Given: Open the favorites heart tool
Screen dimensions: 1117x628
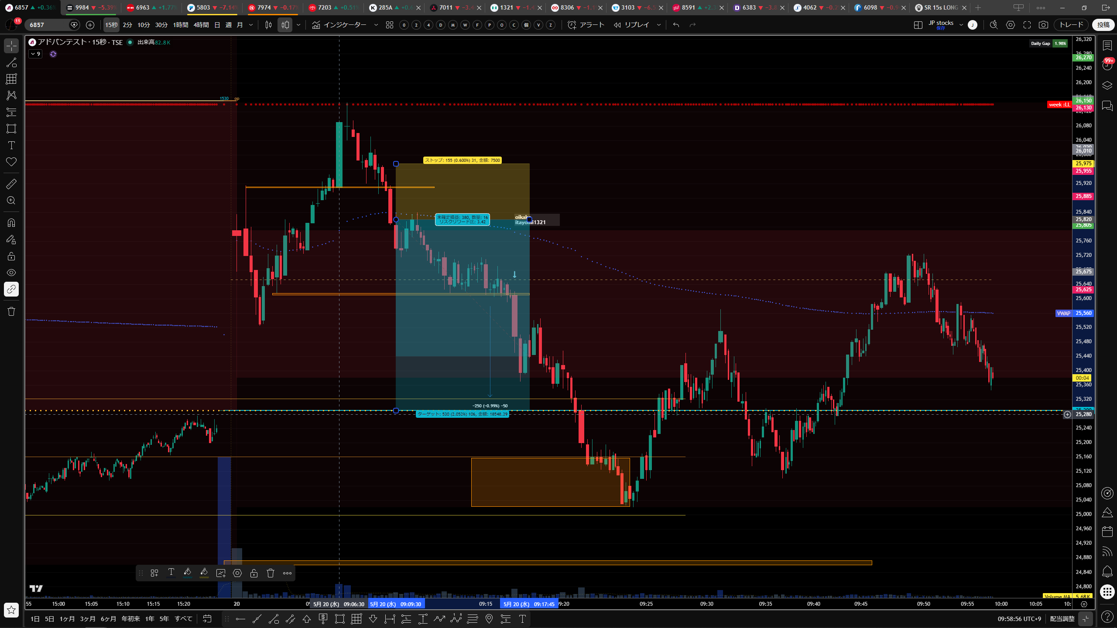Looking at the screenshot, I should (x=11, y=162).
